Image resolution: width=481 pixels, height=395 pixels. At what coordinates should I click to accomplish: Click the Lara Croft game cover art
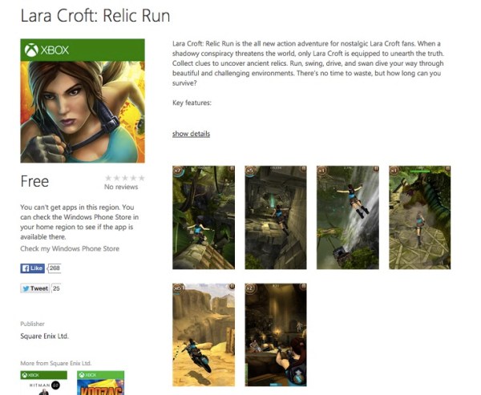point(83,112)
